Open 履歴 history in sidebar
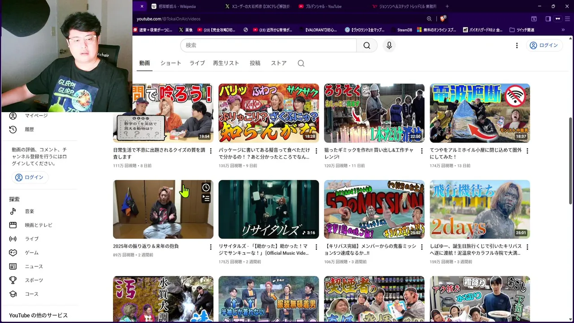Viewport: 574px width, 323px height. coord(22,129)
